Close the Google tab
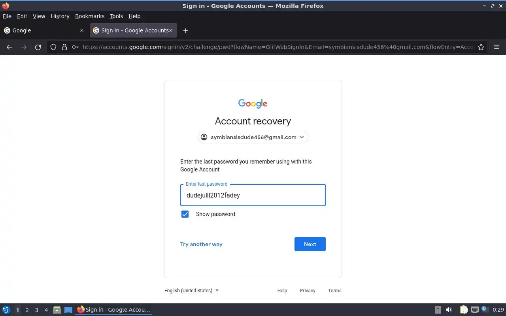Viewport: 506px width, 316px height. pos(82,30)
